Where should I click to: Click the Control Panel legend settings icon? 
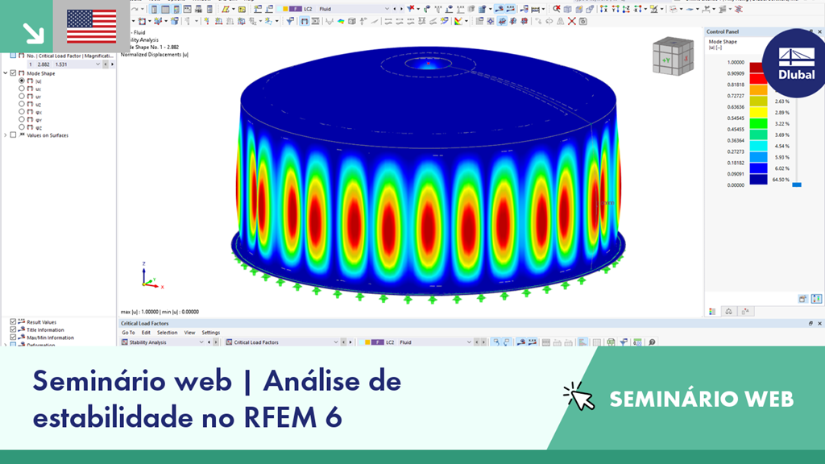[x=816, y=299]
